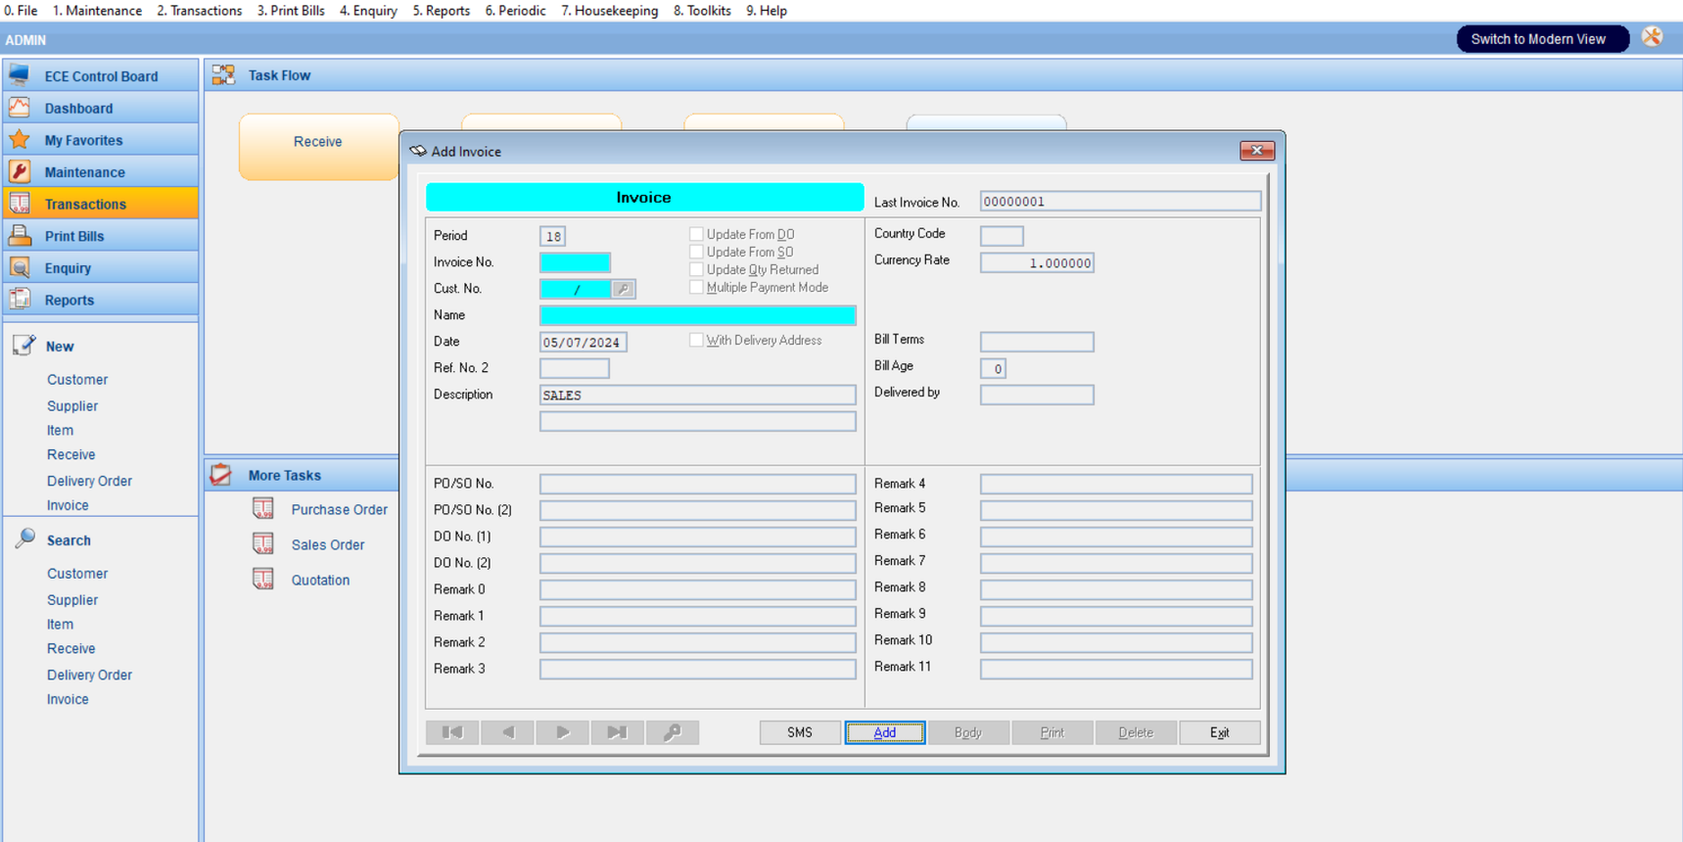Expand the Reports sidebar section
The image size is (1683, 842).
click(70, 301)
